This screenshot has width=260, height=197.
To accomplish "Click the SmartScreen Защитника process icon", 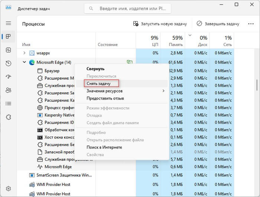I will (x=32, y=175).
